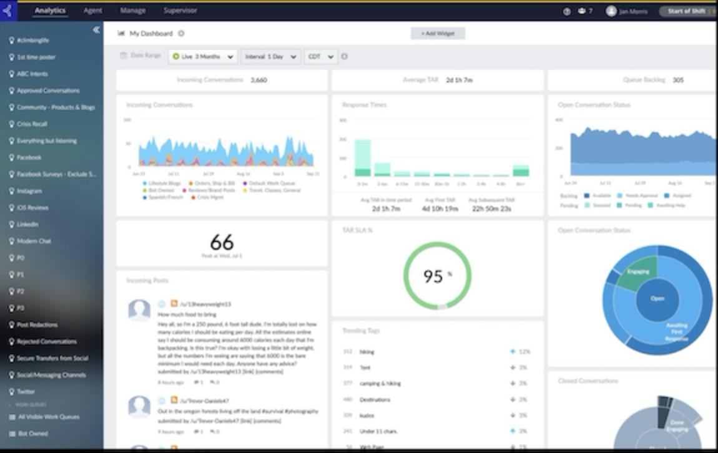Viewport: 718px width, 453px height.
Task: Toggle Assigned legend in Open Conversation Status
Action: point(677,195)
